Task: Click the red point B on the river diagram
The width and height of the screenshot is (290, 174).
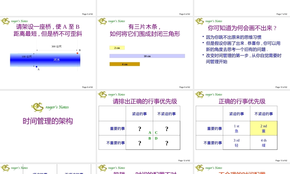Action: [x=77, y=53]
